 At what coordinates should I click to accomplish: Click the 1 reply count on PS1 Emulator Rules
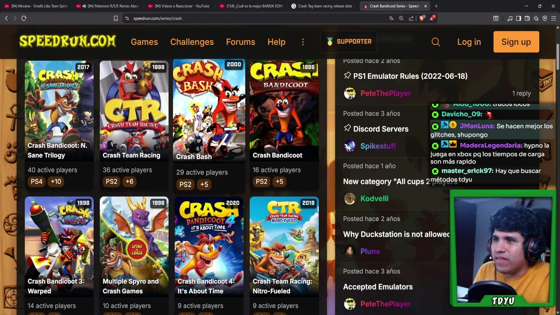[521, 93]
